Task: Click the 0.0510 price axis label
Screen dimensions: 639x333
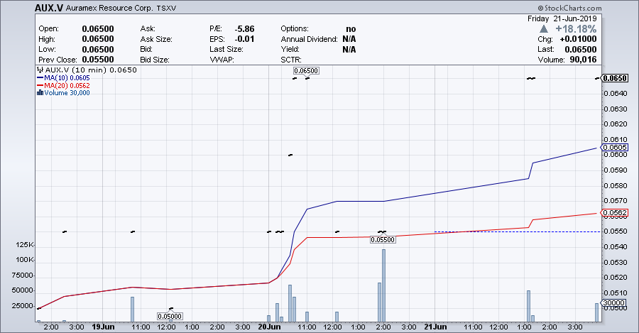Action: (616, 293)
